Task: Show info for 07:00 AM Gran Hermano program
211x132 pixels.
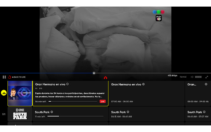Action: (143, 84)
